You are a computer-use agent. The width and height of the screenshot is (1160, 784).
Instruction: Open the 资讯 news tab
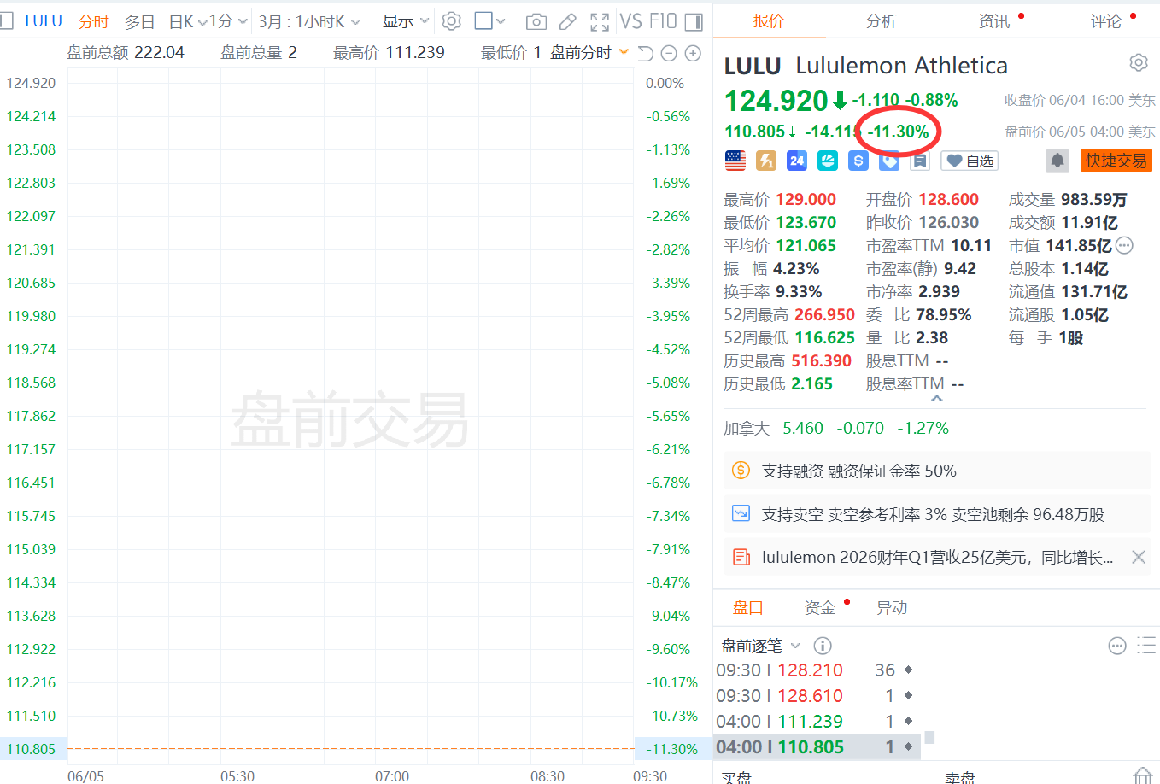(994, 20)
